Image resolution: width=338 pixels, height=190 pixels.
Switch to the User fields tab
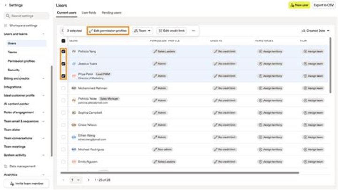(x=89, y=13)
